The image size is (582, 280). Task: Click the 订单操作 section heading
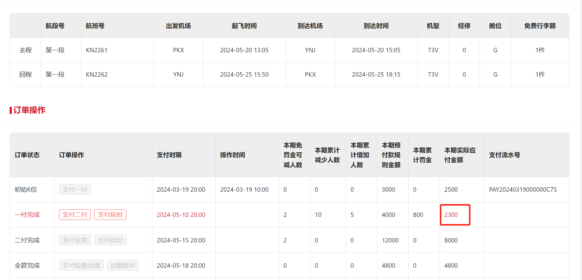pyautogui.click(x=29, y=110)
